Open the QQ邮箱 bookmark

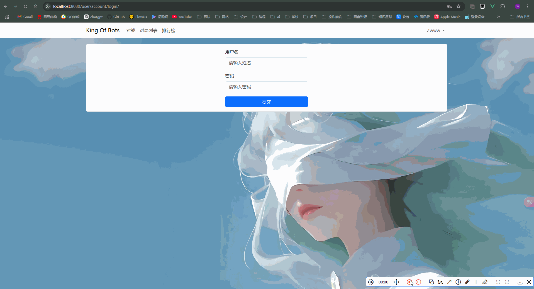[x=70, y=17]
